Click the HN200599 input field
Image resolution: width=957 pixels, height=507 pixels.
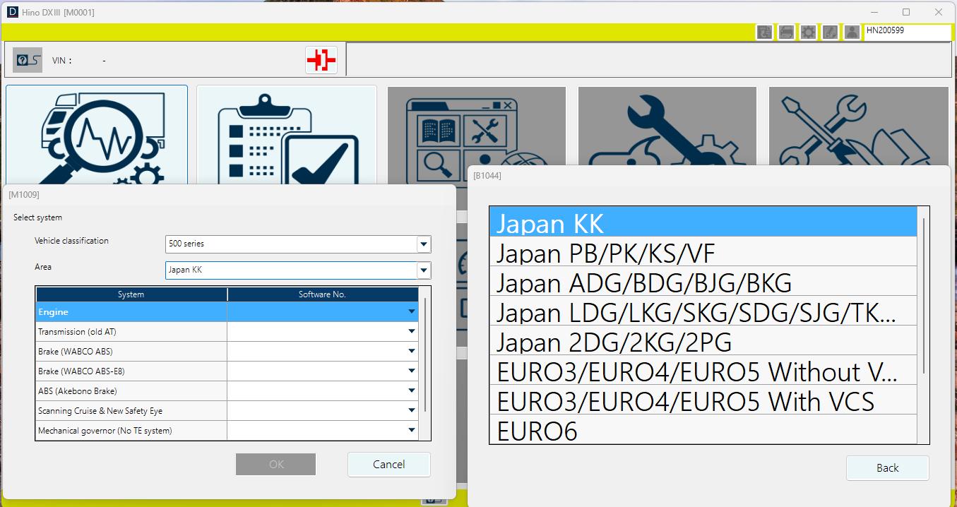tap(908, 32)
